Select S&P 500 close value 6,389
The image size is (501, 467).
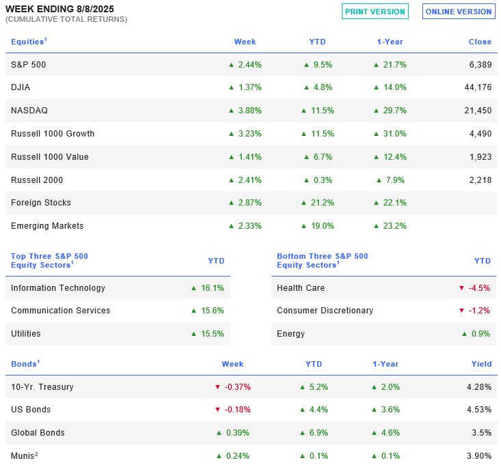(480, 64)
